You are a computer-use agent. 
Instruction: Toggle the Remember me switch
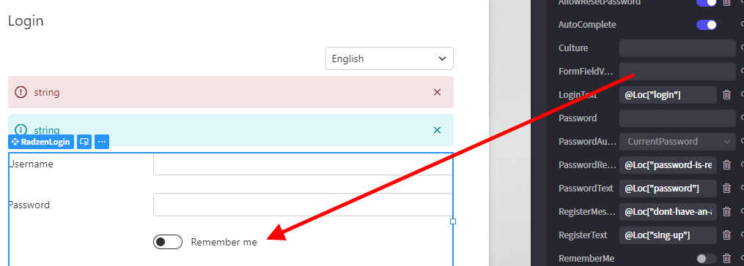tap(168, 242)
